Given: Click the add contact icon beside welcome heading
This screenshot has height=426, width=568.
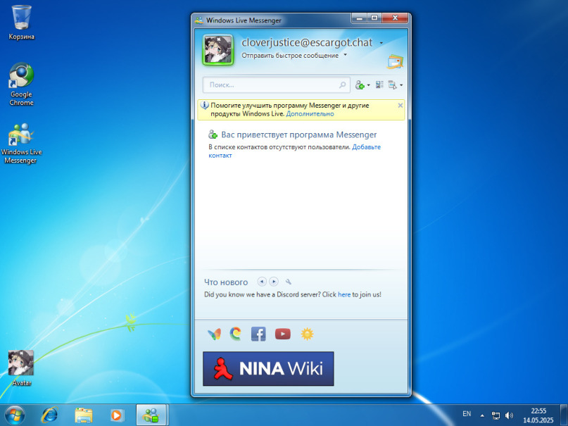Looking at the screenshot, I should [x=213, y=134].
